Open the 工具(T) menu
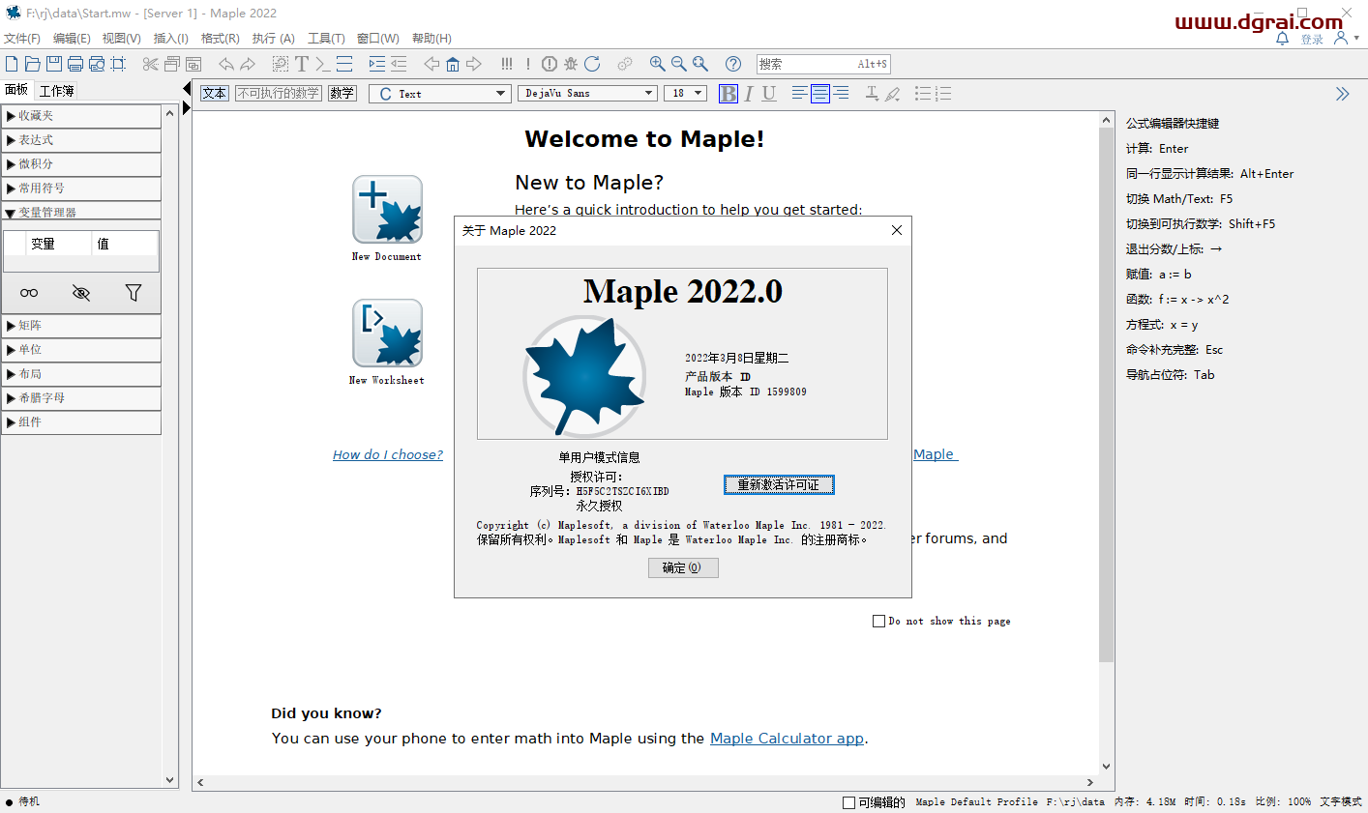This screenshot has height=813, width=1368. tap(326, 39)
